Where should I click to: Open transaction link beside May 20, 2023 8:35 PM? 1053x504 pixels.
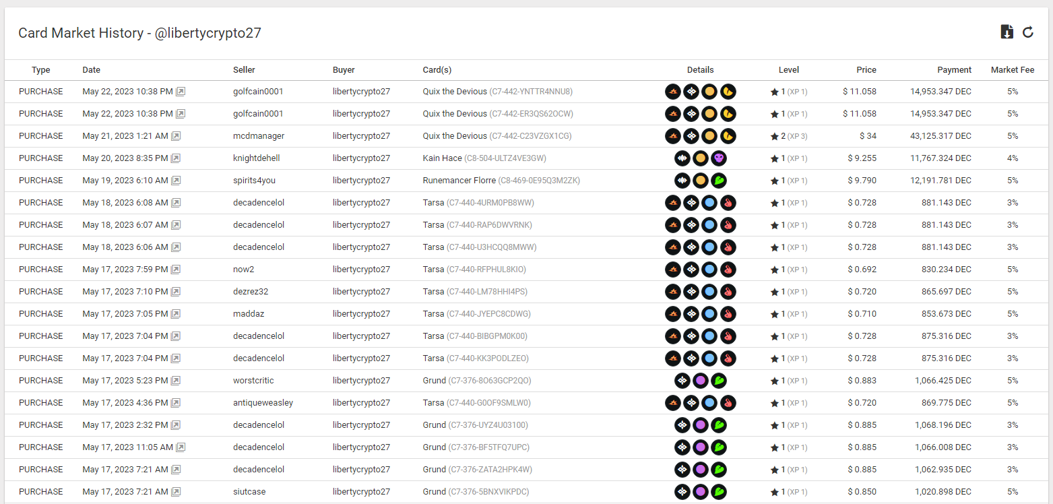[176, 158]
